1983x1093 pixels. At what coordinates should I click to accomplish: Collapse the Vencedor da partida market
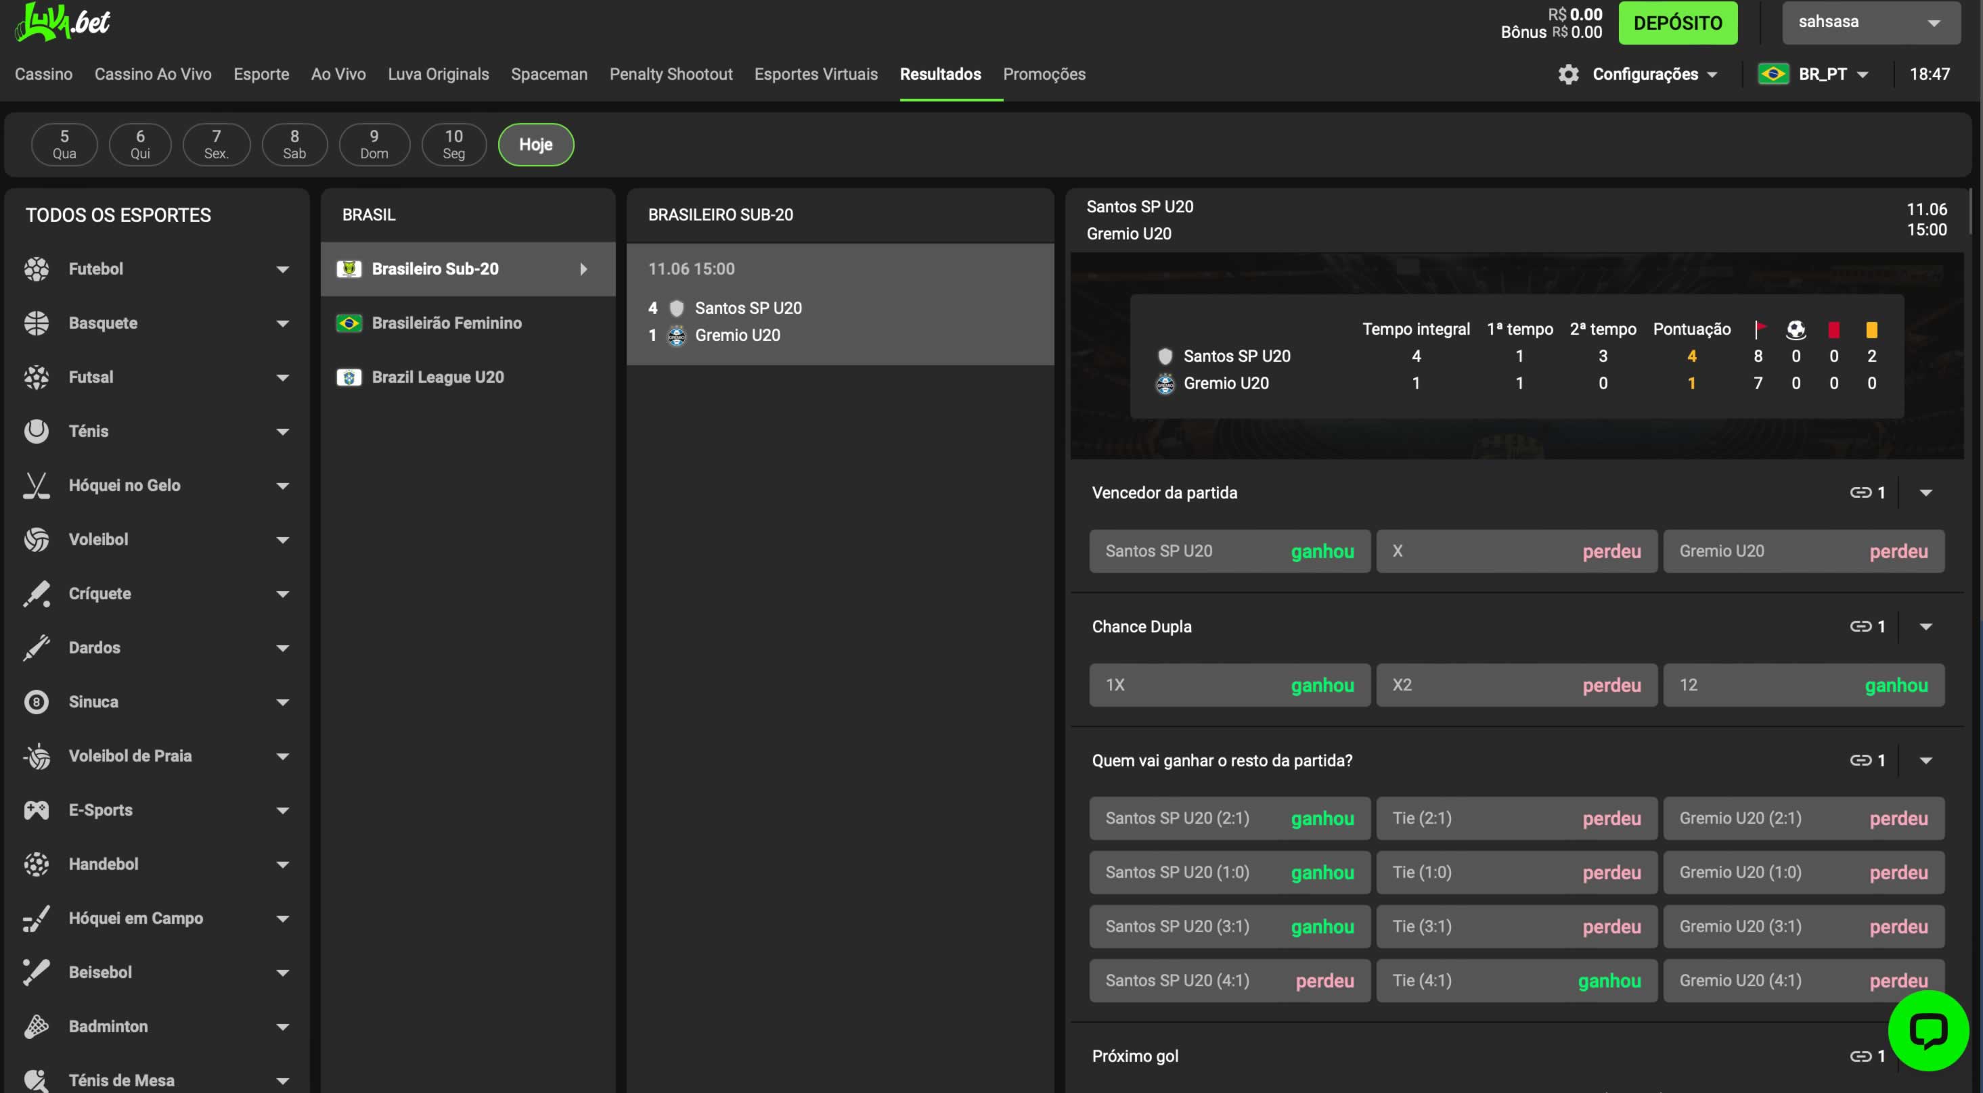click(1925, 493)
